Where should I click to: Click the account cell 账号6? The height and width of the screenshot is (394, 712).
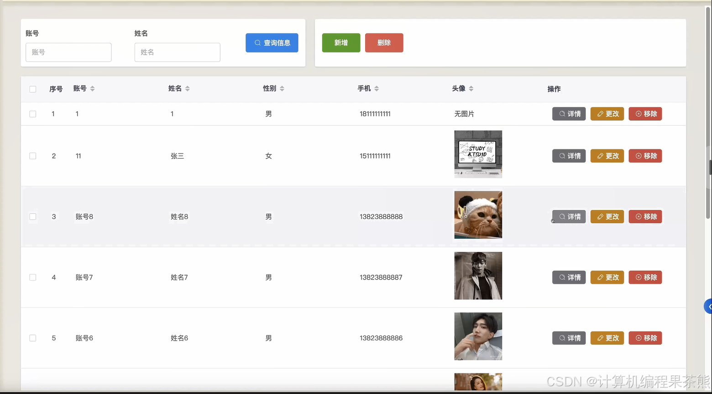[84, 338]
